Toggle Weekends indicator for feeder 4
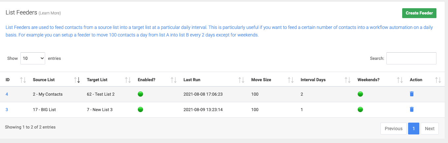The width and height of the screenshot is (448, 143). pyautogui.click(x=360, y=94)
